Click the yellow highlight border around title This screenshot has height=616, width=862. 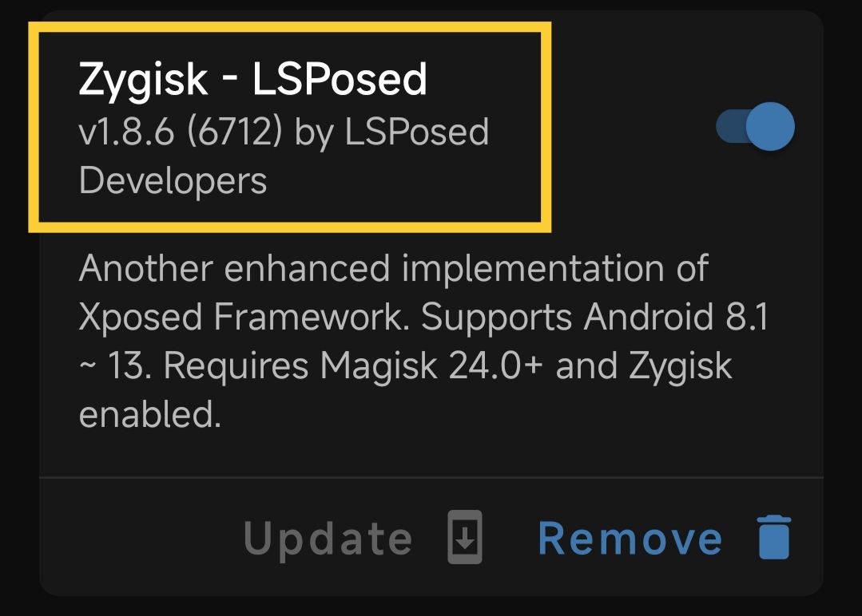pos(290,27)
